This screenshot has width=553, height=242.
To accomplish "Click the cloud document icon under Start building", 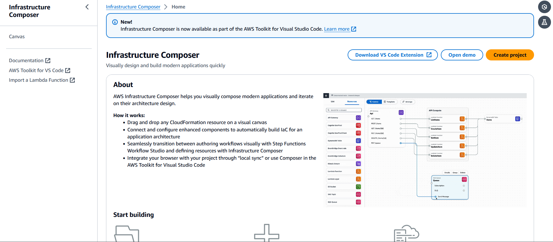I will 406,233.
